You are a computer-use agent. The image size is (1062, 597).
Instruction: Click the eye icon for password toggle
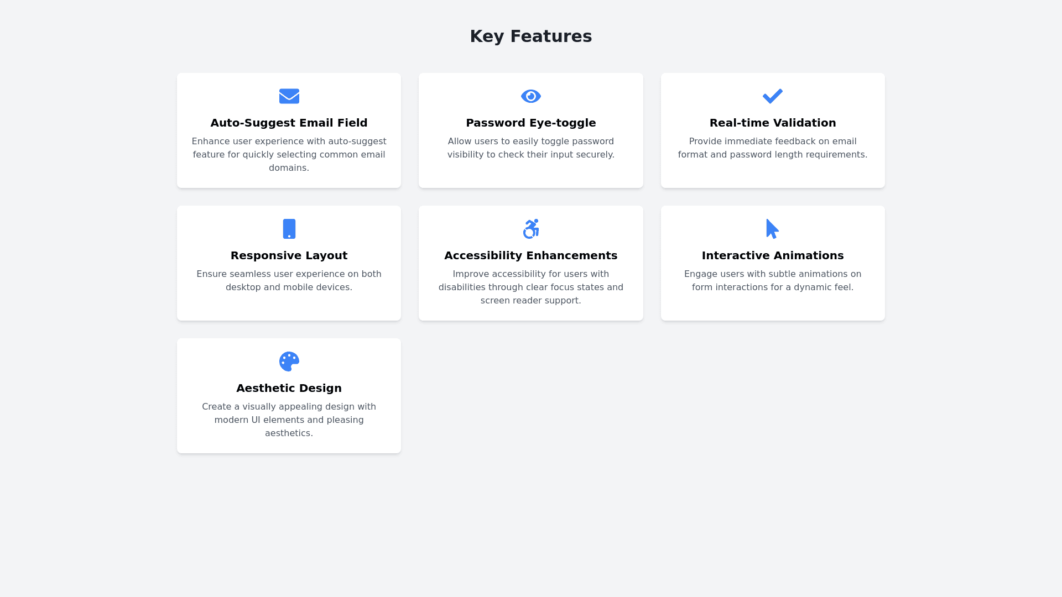(x=530, y=96)
